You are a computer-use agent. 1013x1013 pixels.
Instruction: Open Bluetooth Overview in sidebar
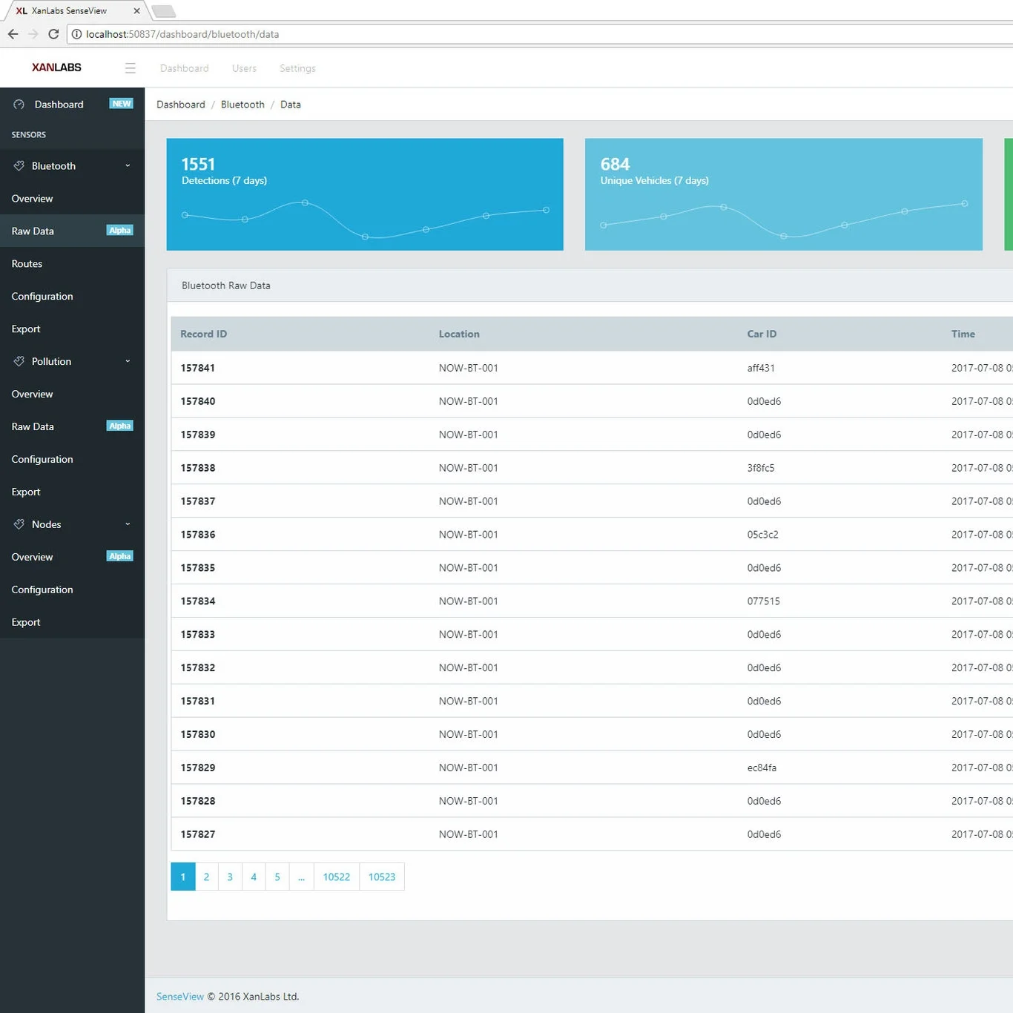click(72, 199)
